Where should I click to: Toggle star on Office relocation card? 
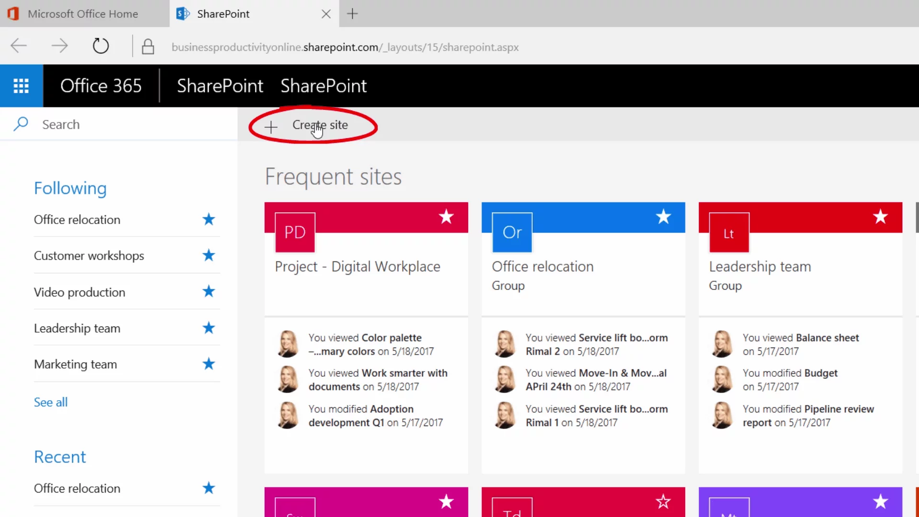coord(663,217)
